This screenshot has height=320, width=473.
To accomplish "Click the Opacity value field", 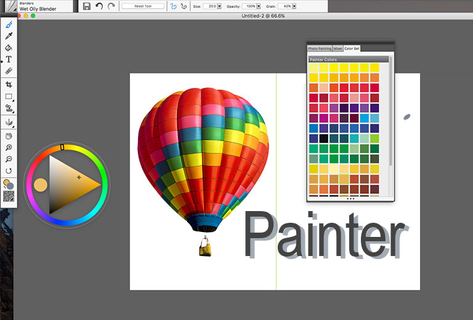I will pos(249,6).
